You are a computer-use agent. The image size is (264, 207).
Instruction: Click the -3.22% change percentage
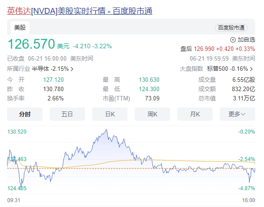[102, 46]
